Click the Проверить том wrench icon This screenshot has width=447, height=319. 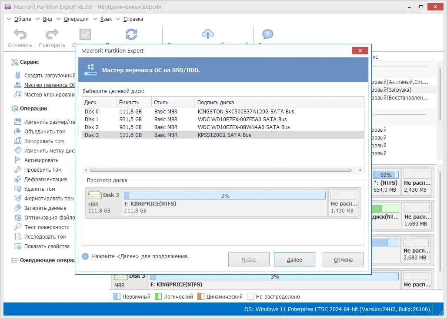coord(18,169)
